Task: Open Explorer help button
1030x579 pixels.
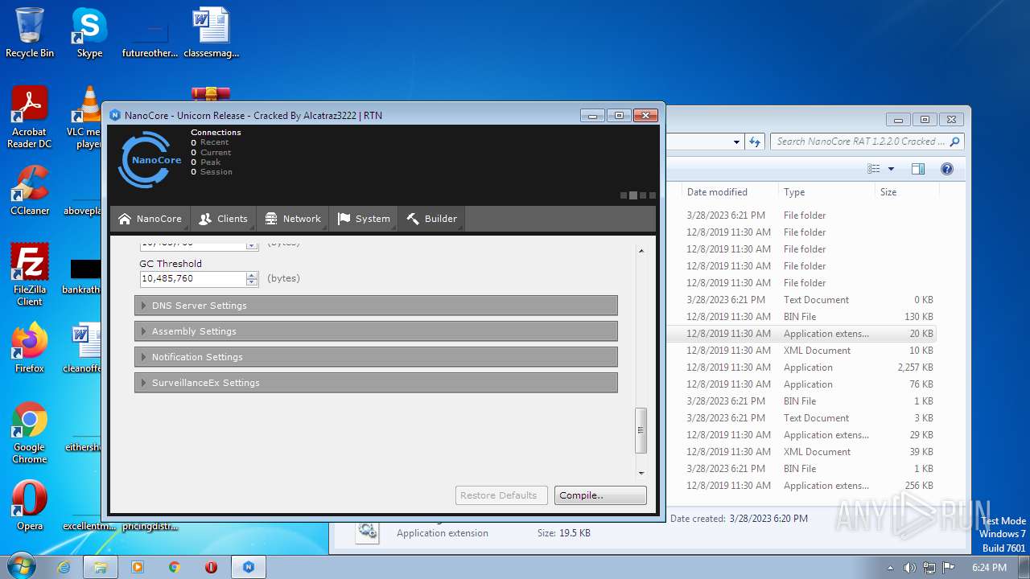Action: (x=947, y=169)
